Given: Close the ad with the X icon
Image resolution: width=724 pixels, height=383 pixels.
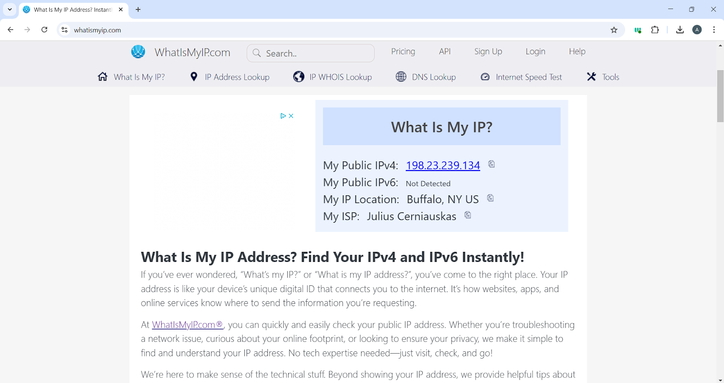Looking at the screenshot, I should coord(291,116).
